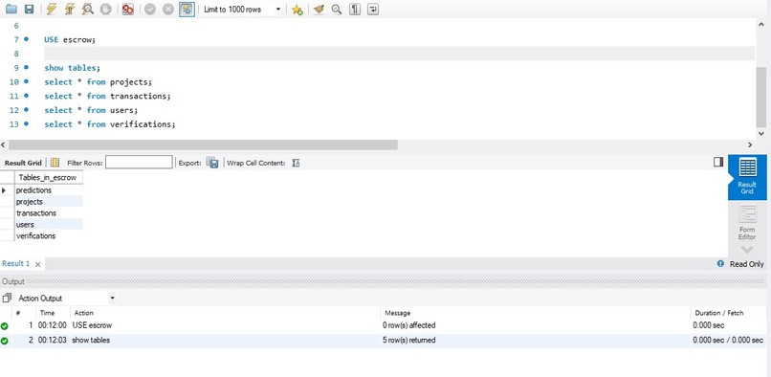Image resolution: width=771 pixels, height=377 pixels.
Task: Place cursor on show tables line
Action: tap(73, 68)
